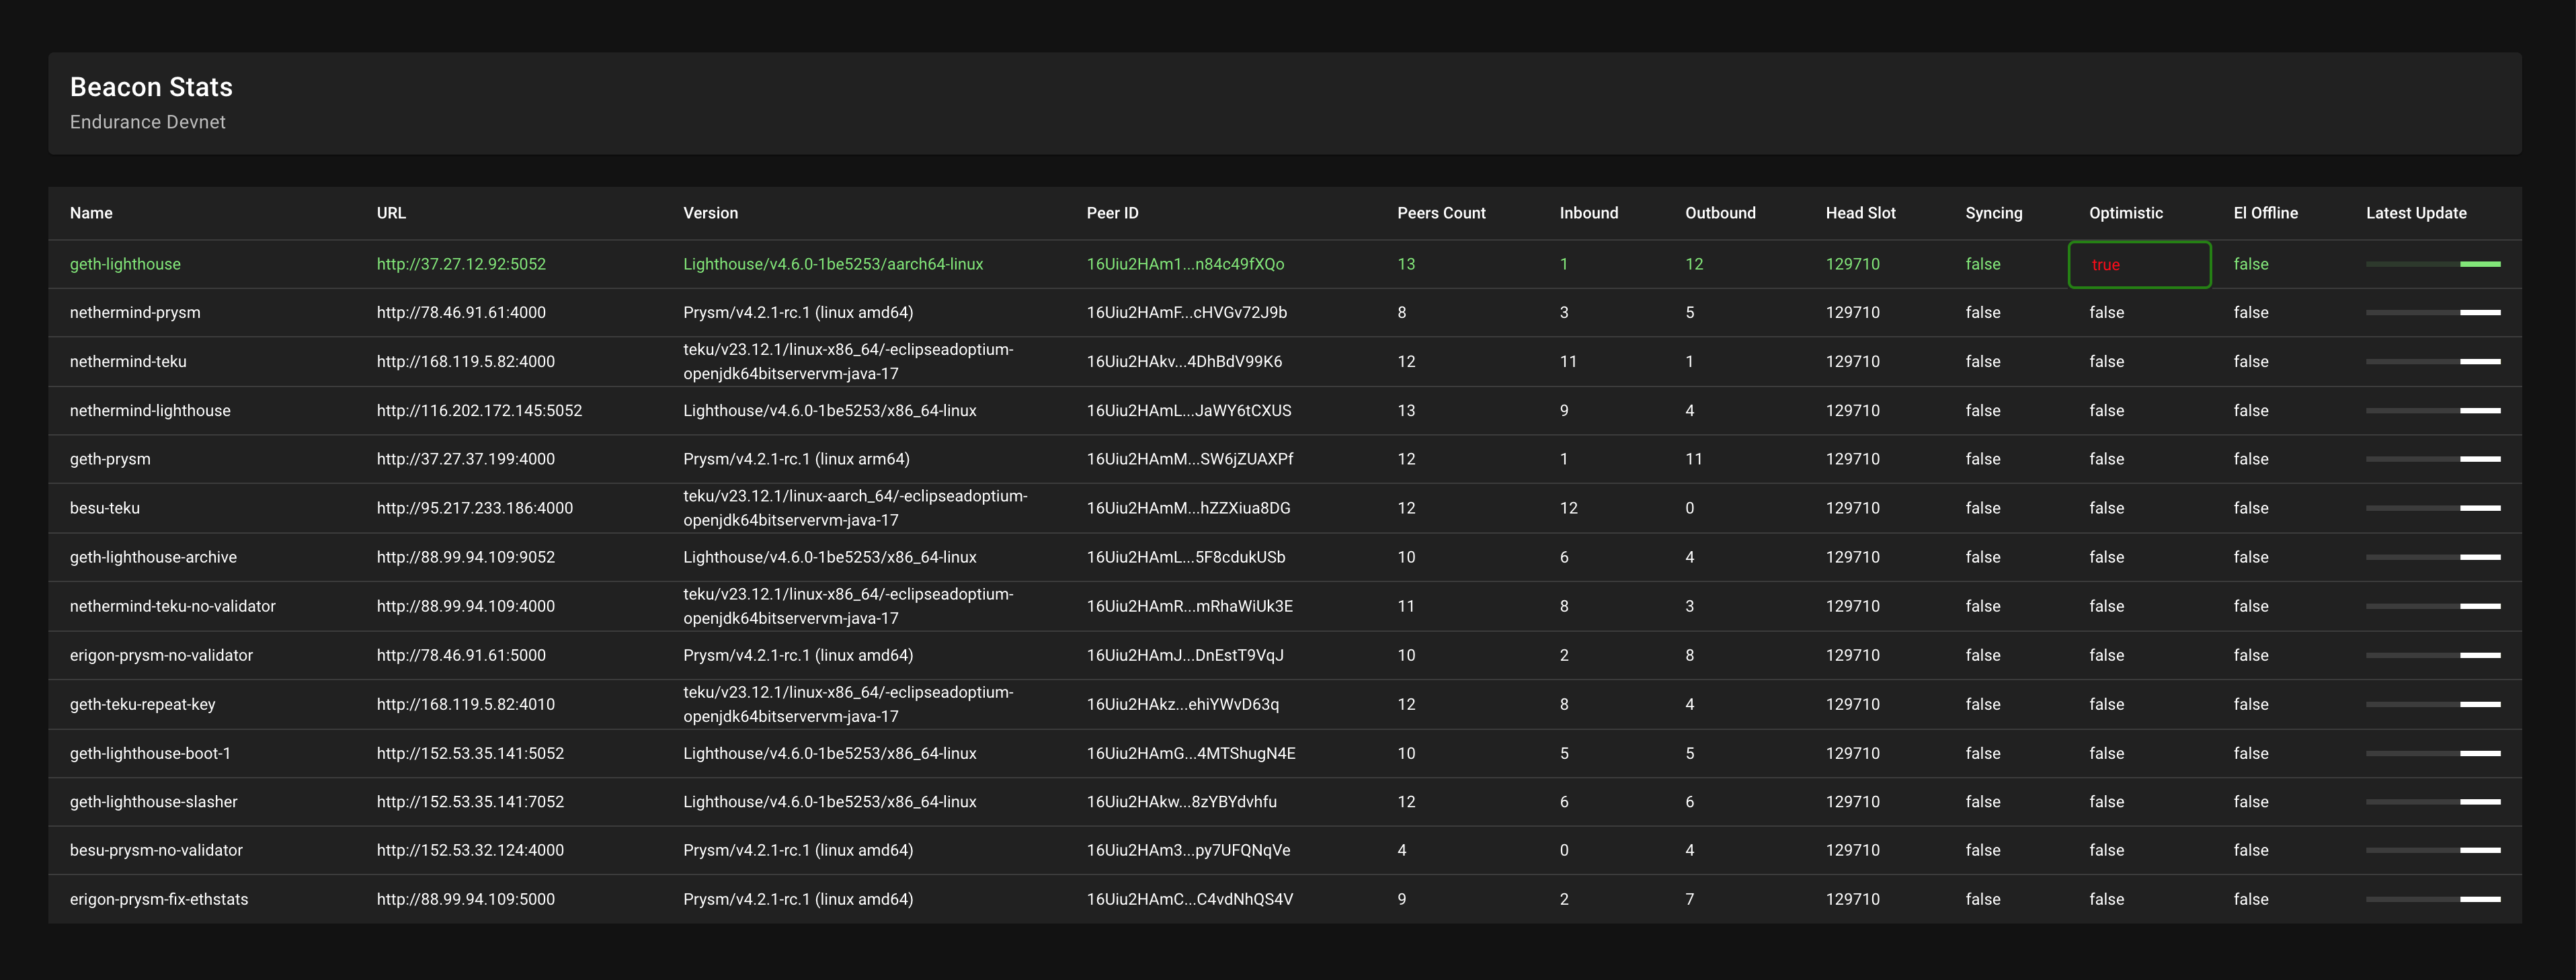Select the geth-lighthouse-archive node name
This screenshot has width=2576, height=980.
point(153,557)
